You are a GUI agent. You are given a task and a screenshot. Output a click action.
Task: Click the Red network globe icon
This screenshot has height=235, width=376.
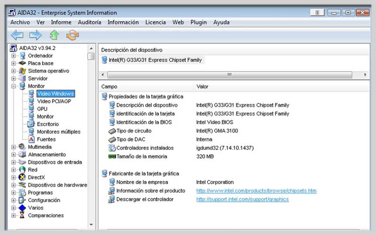[x=22, y=170]
